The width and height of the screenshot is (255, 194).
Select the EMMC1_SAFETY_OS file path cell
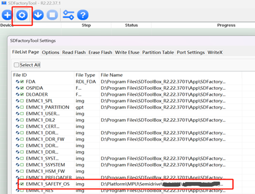tap(162, 184)
